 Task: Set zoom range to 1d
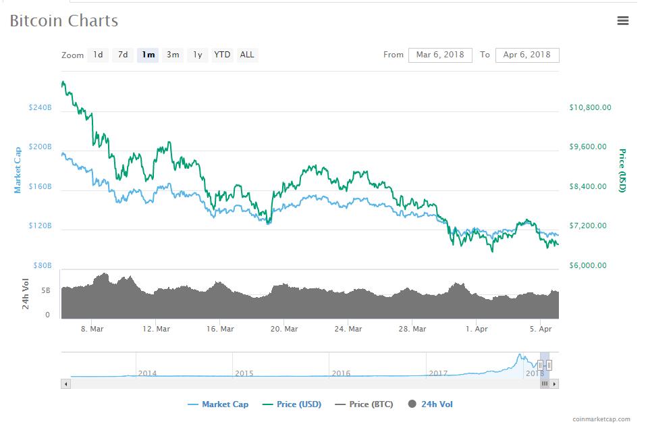click(x=98, y=55)
